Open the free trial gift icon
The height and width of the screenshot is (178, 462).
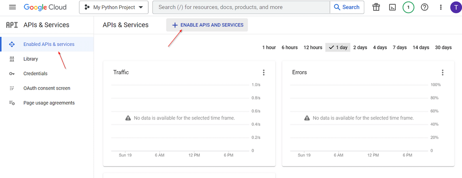pyautogui.click(x=376, y=7)
